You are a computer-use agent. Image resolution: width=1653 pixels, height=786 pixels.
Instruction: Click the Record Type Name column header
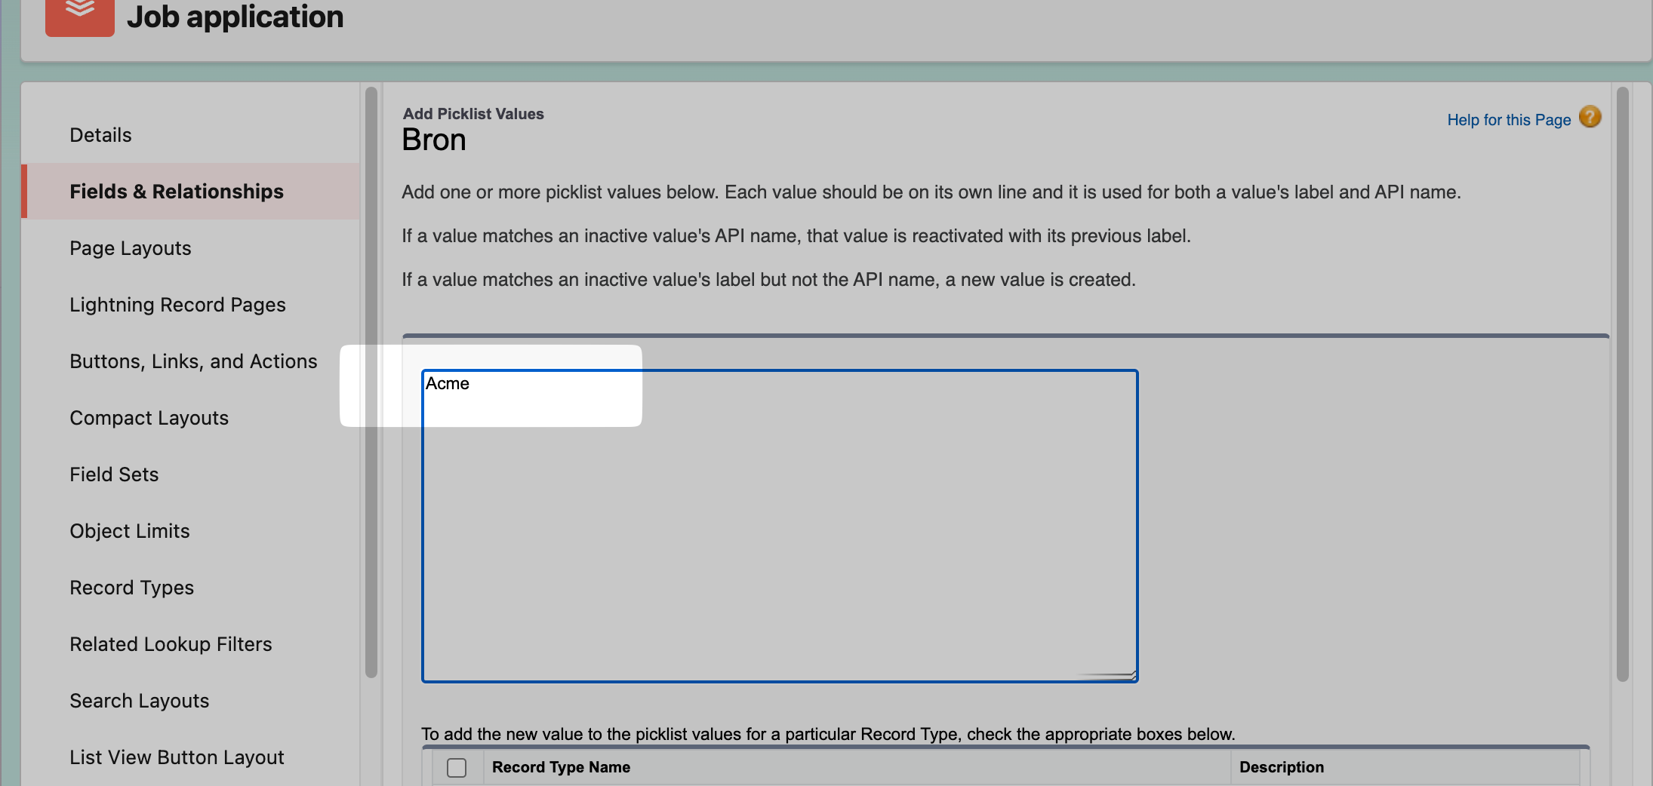pos(561,767)
